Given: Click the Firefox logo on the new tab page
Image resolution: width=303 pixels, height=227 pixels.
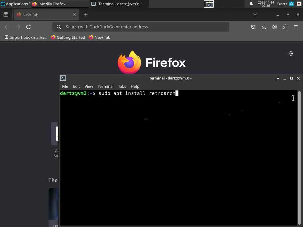Looking at the screenshot, I should (x=152, y=62).
